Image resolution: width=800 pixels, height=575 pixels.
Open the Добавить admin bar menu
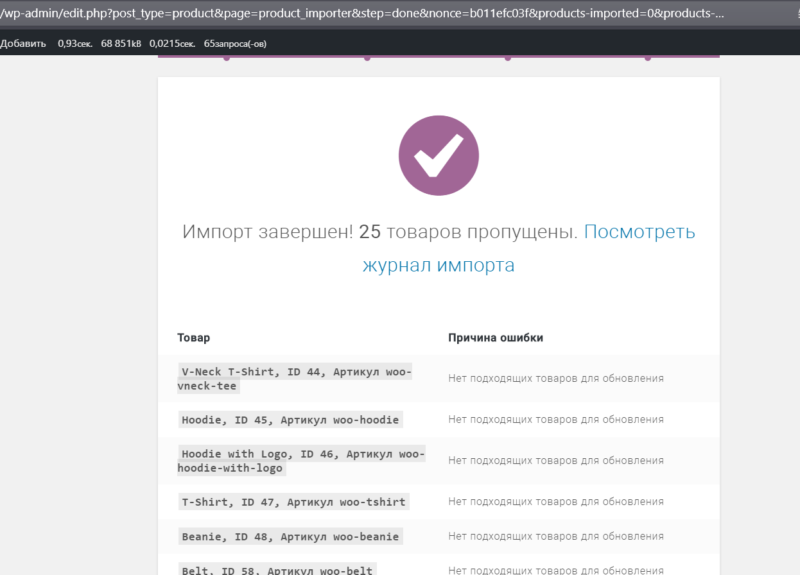pos(23,43)
